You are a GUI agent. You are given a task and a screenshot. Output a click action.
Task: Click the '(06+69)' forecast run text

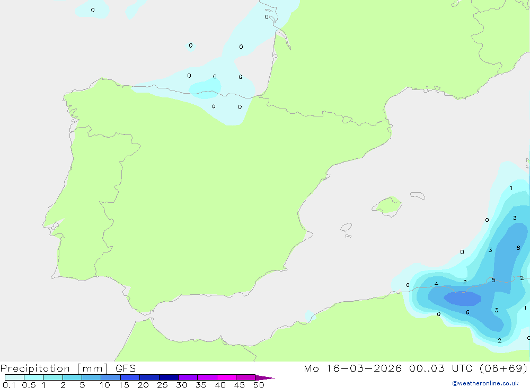(x=503, y=368)
